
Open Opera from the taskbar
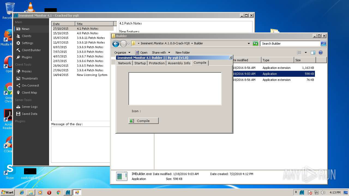[x=49, y=192]
